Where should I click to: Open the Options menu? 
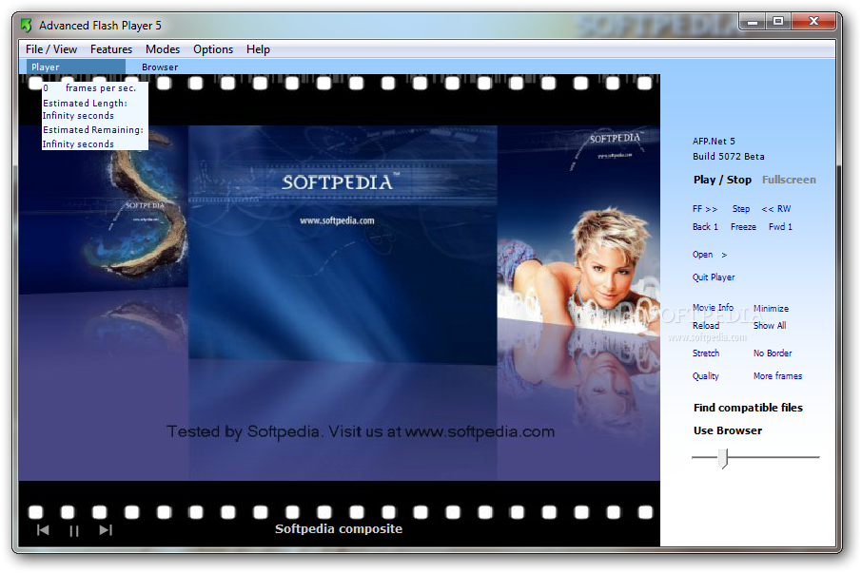click(213, 49)
